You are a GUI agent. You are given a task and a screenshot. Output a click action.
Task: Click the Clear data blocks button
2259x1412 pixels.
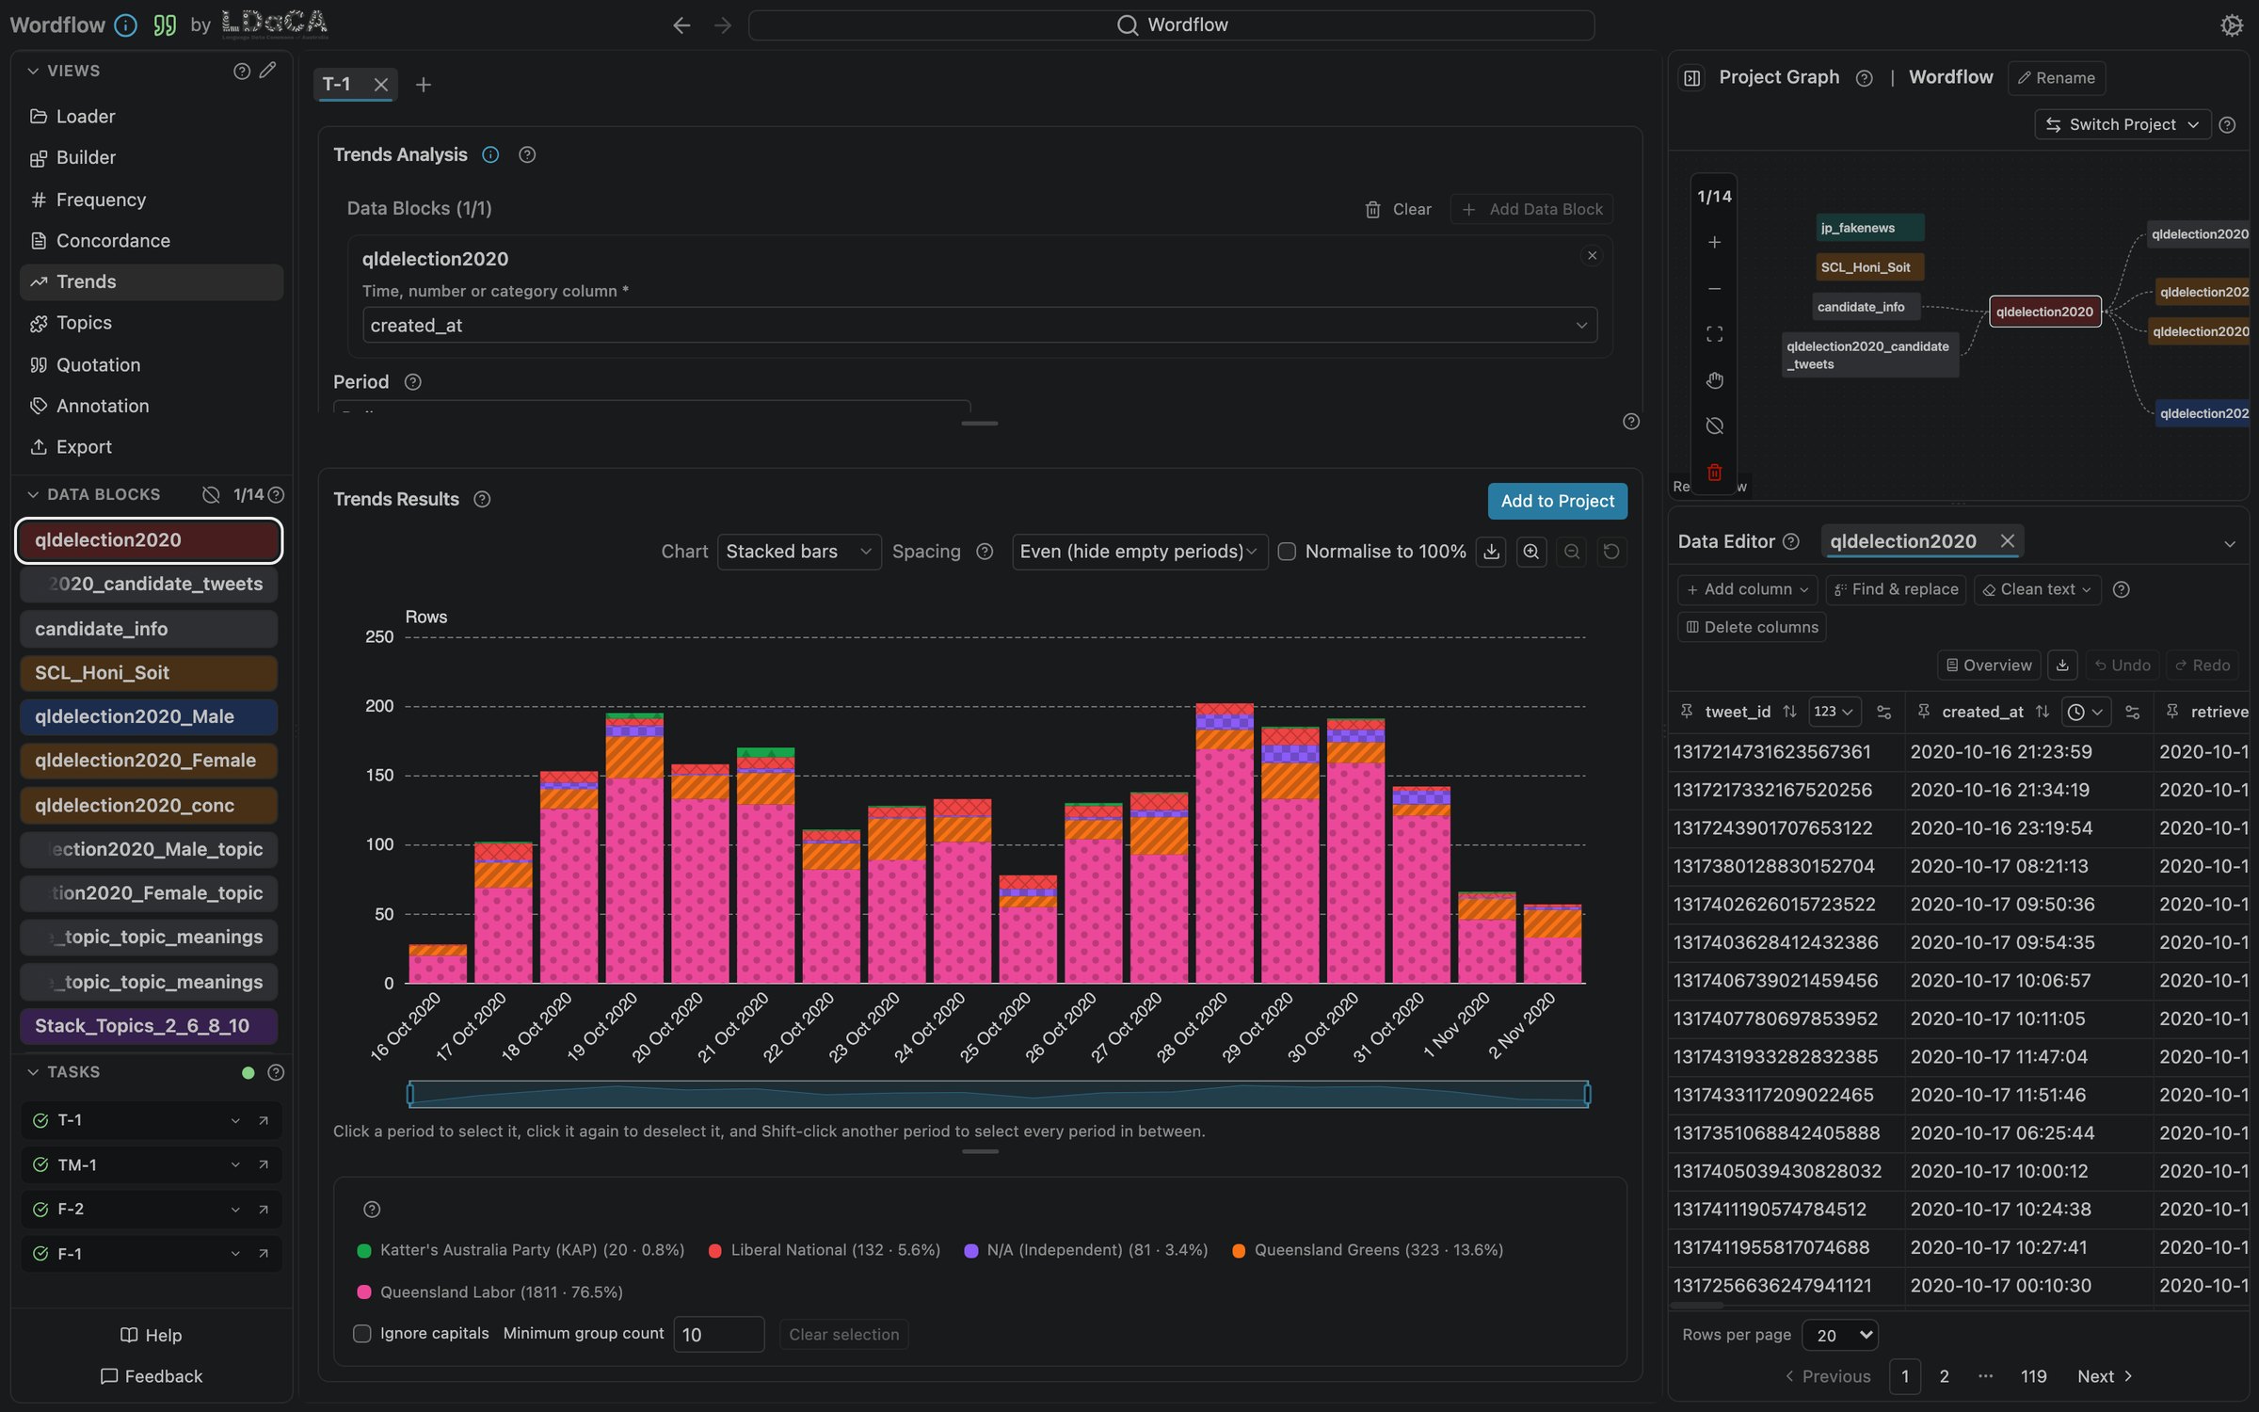[1399, 209]
